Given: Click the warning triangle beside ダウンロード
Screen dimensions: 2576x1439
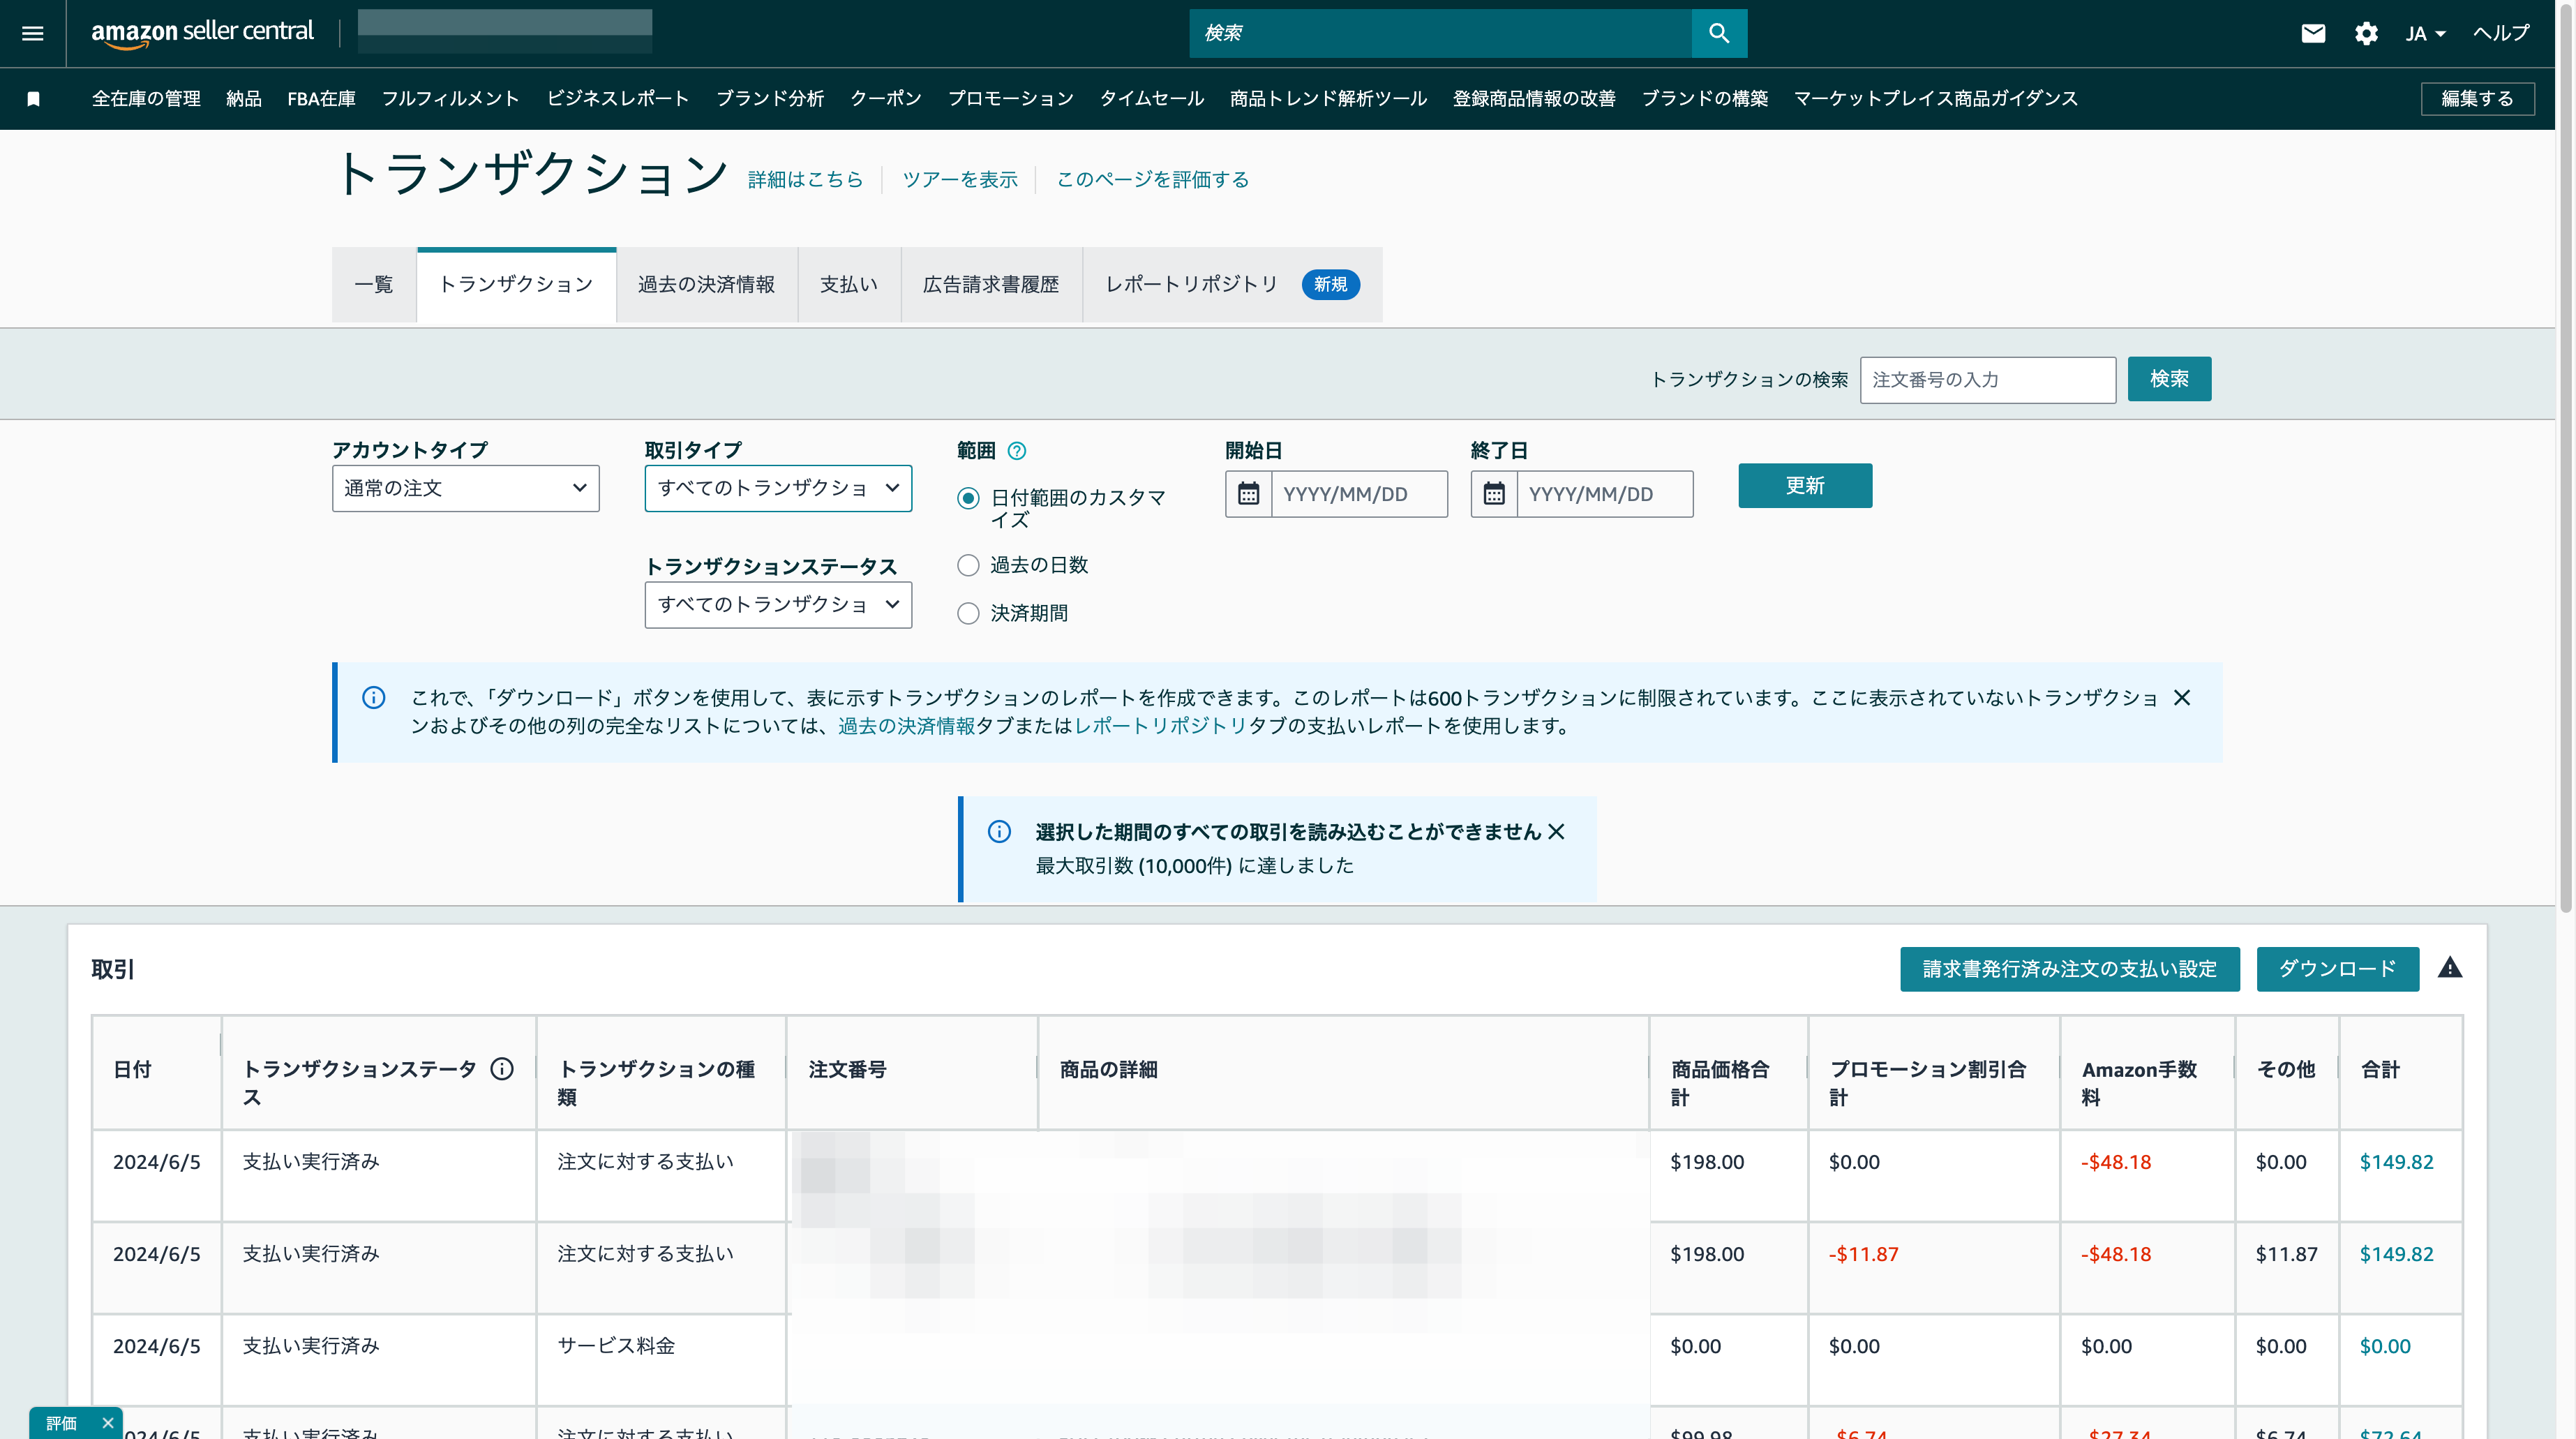Looking at the screenshot, I should 2450,967.
